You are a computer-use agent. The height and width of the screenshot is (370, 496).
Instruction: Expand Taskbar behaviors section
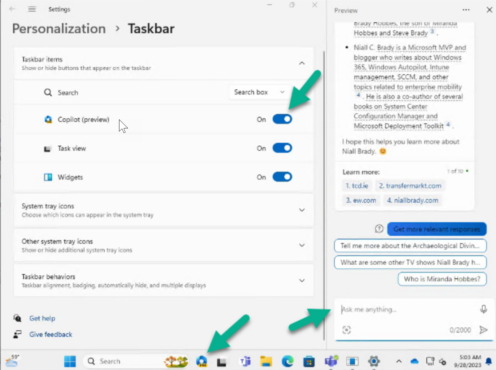(x=163, y=281)
